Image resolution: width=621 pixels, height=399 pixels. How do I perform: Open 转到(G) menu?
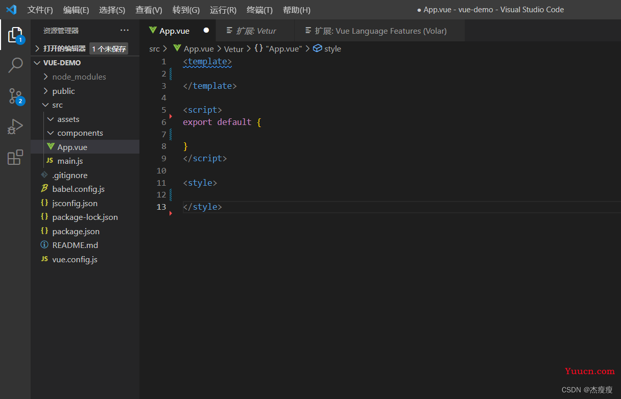point(186,10)
